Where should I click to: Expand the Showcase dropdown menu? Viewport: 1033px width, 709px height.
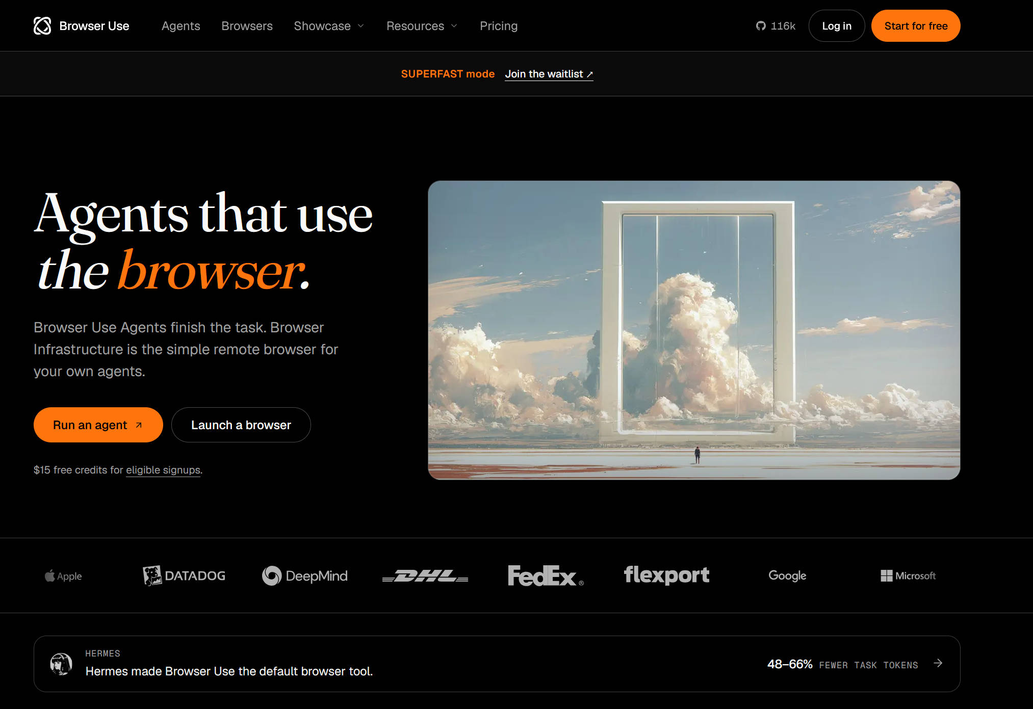[x=329, y=26]
